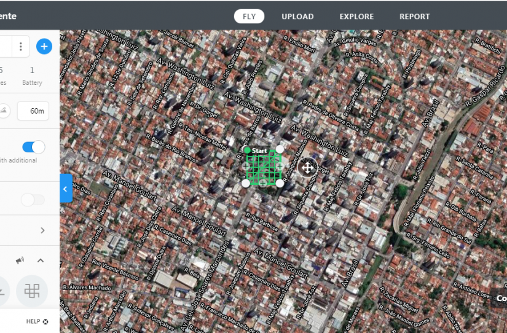Click the four-arrow move handle on map
The height and width of the screenshot is (333, 507).
point(307,168)
